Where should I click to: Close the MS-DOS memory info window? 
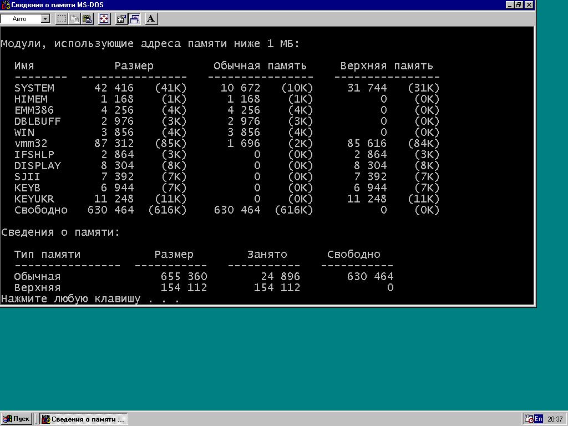[x=529, y=5]
